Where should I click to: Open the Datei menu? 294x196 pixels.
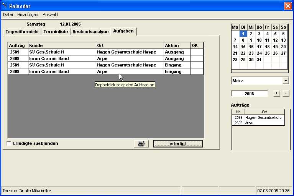[x=8, y=15]
